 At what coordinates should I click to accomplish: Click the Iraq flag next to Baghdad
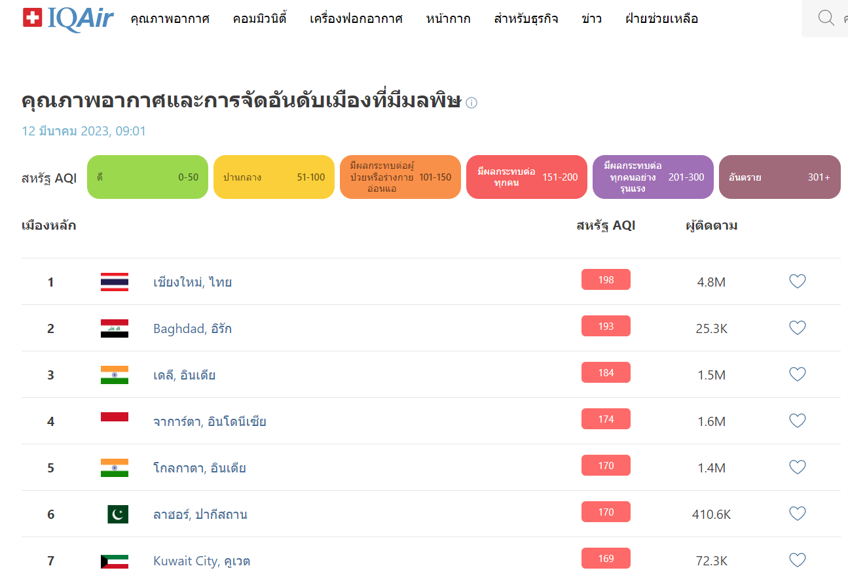115,328
